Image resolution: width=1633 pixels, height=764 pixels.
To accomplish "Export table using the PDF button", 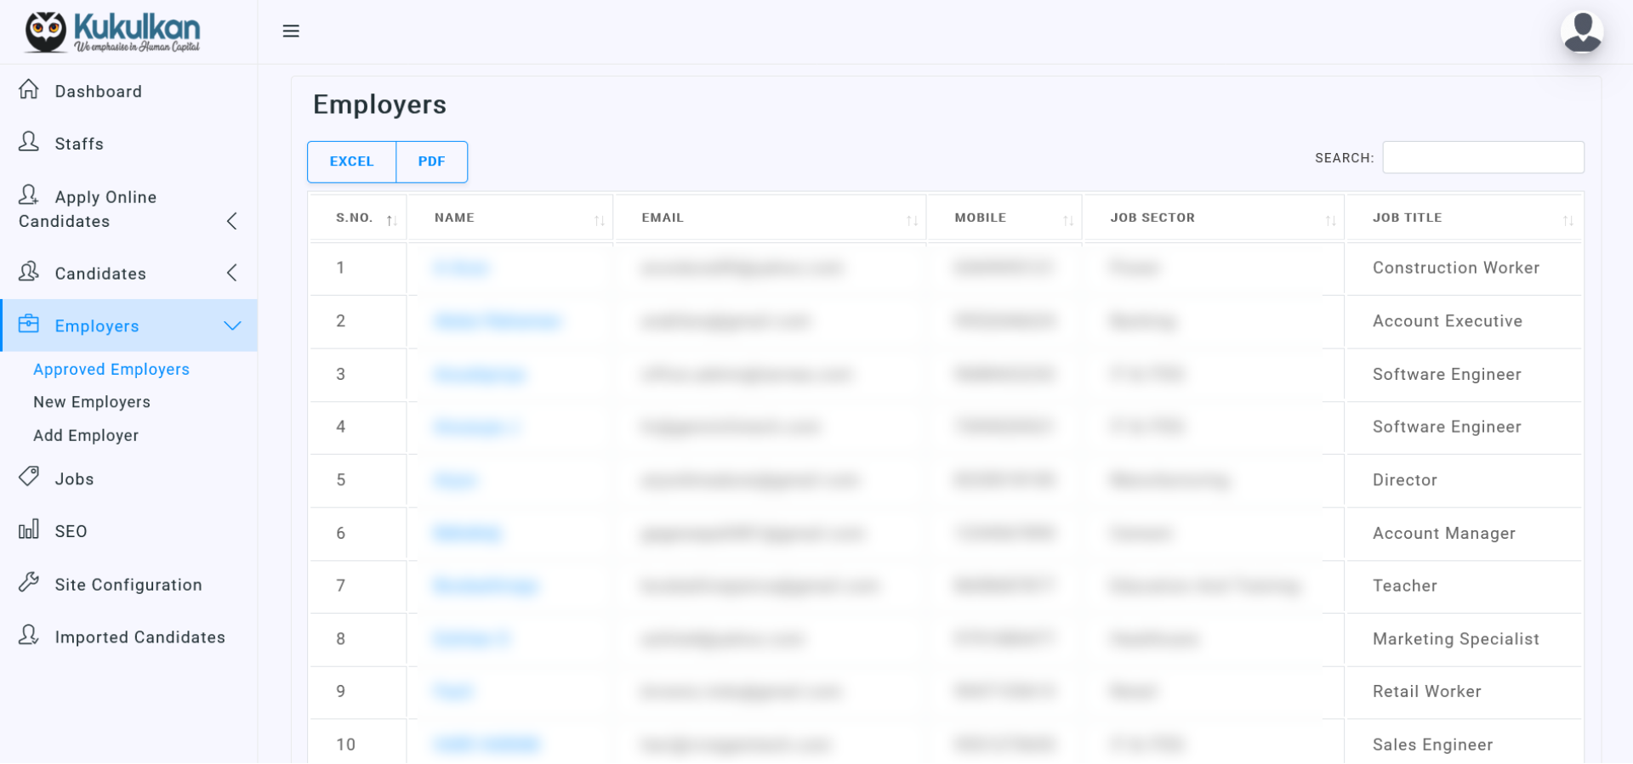I will point(431,161).
